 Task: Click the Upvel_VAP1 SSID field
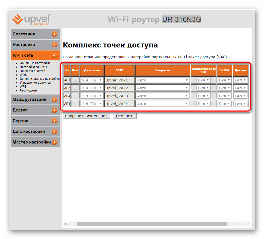tap(119, 80)
